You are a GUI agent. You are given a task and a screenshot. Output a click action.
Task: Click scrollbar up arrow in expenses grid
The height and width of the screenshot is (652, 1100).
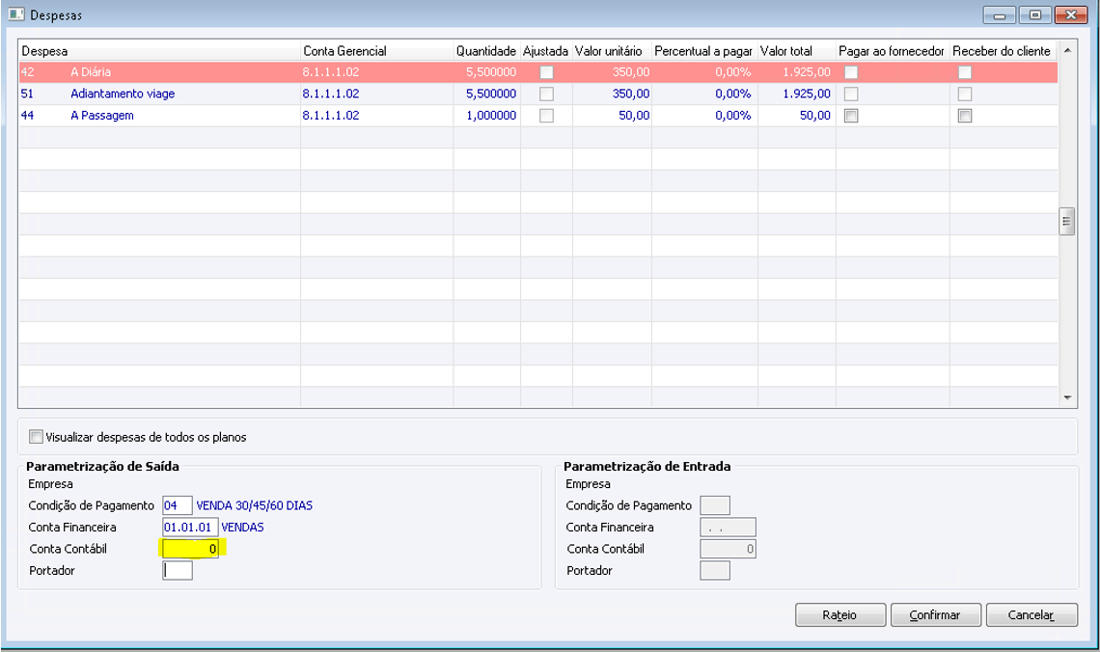[1067, 50]
